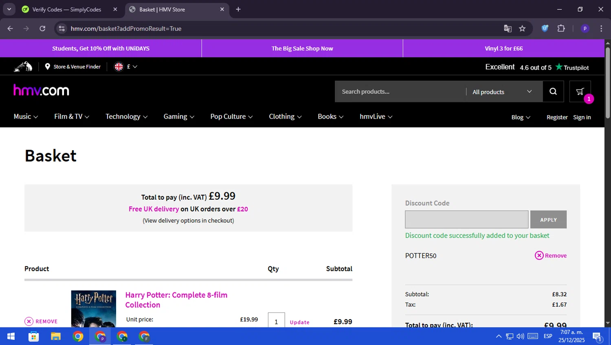Screen dimensions: 611x345
Task: Open the currency selector dropdown
Action: [132, 66]
